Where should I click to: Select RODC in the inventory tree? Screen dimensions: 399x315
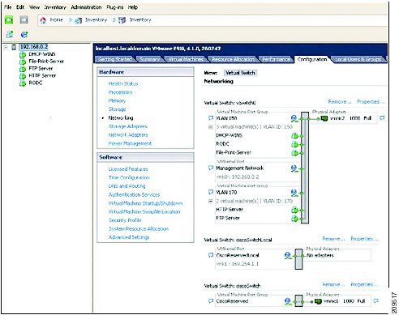(x=36, y=83)
